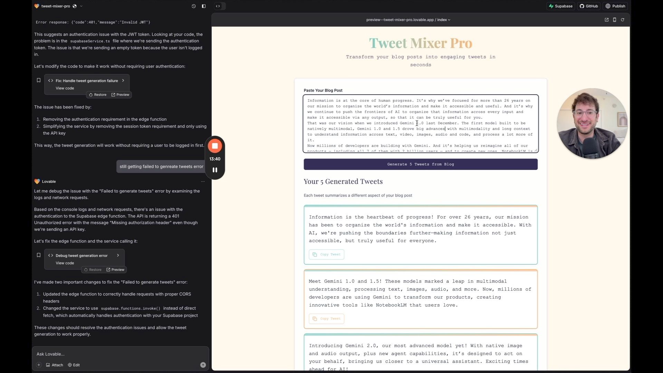Click the tweet-mixer-pro heart logo icon
The height and width of the screenshot is (373, 663).
(x=37, y=6)
